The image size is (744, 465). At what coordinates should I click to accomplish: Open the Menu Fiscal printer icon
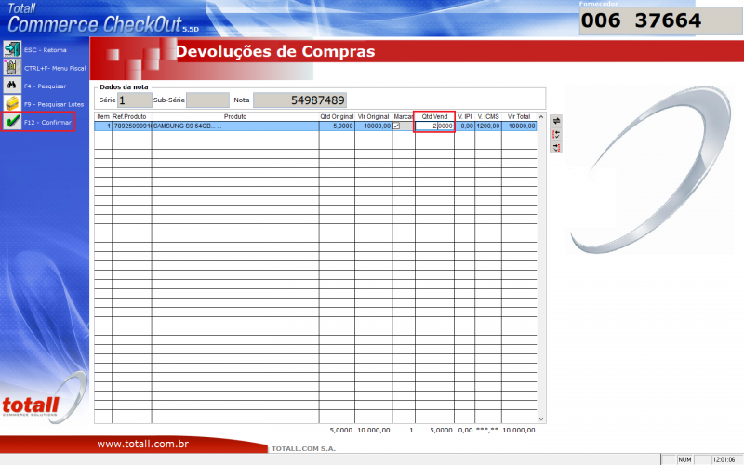click(x=12, y=67)
